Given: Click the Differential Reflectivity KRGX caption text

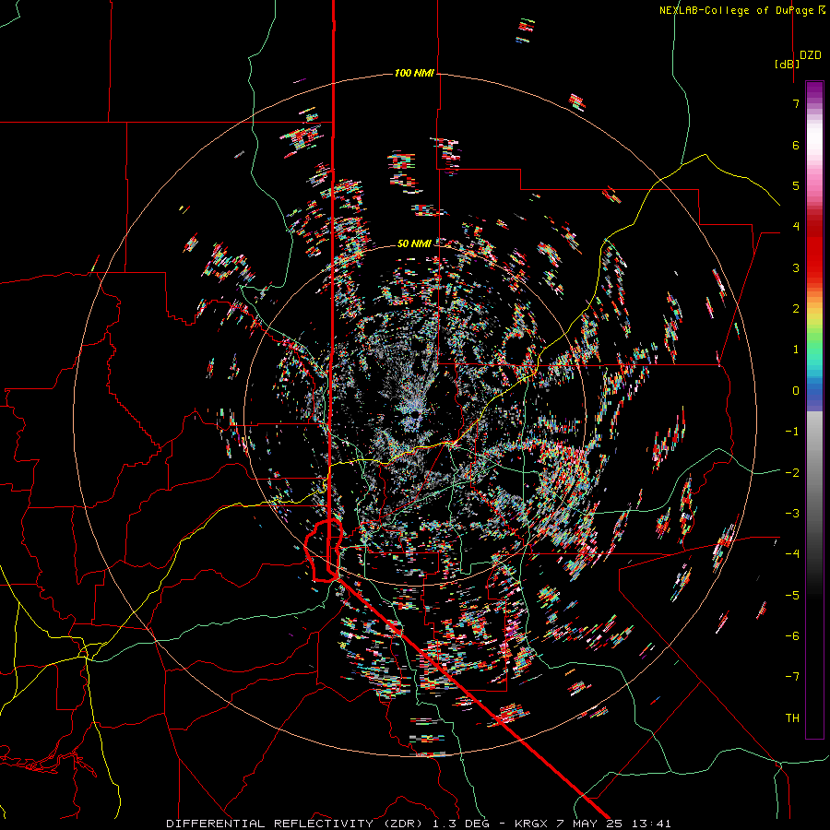Looking at the screenshot, I should [419, 824].
